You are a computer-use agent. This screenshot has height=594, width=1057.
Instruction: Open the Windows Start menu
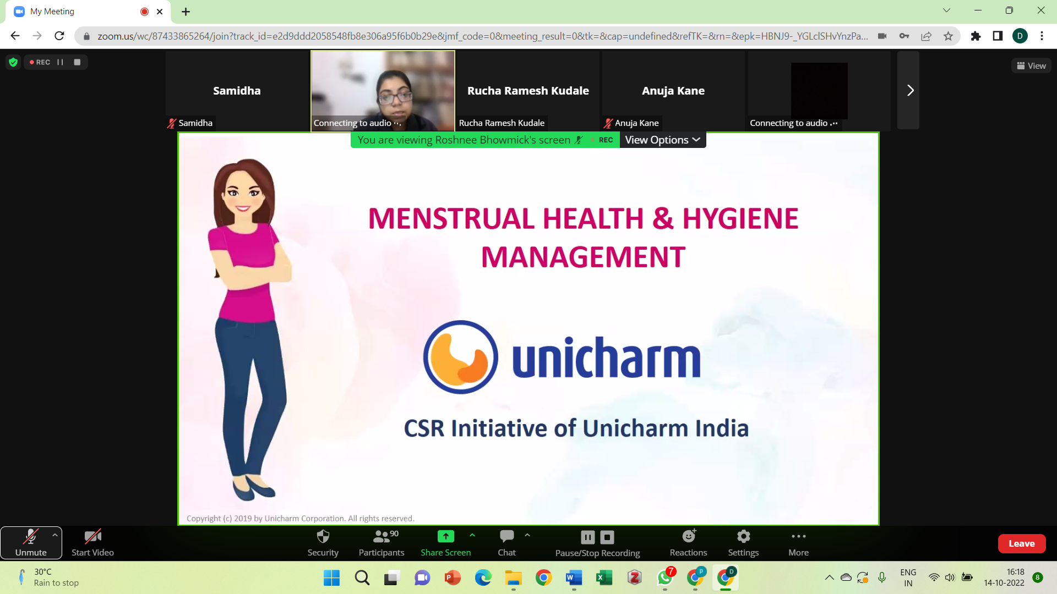(331, 577)
